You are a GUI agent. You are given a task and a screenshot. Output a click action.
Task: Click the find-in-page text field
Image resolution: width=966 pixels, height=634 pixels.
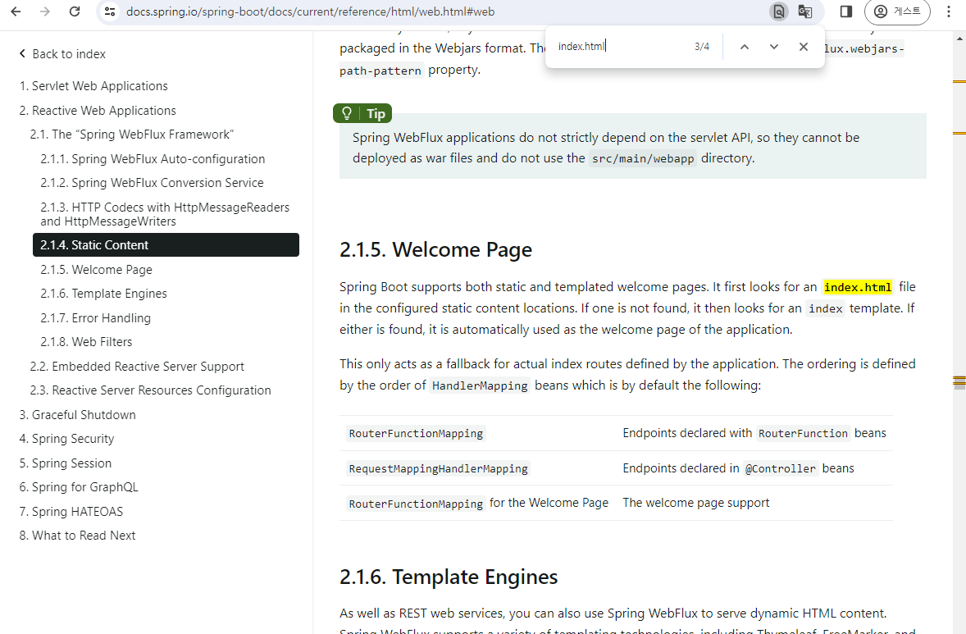coord(619,46)
